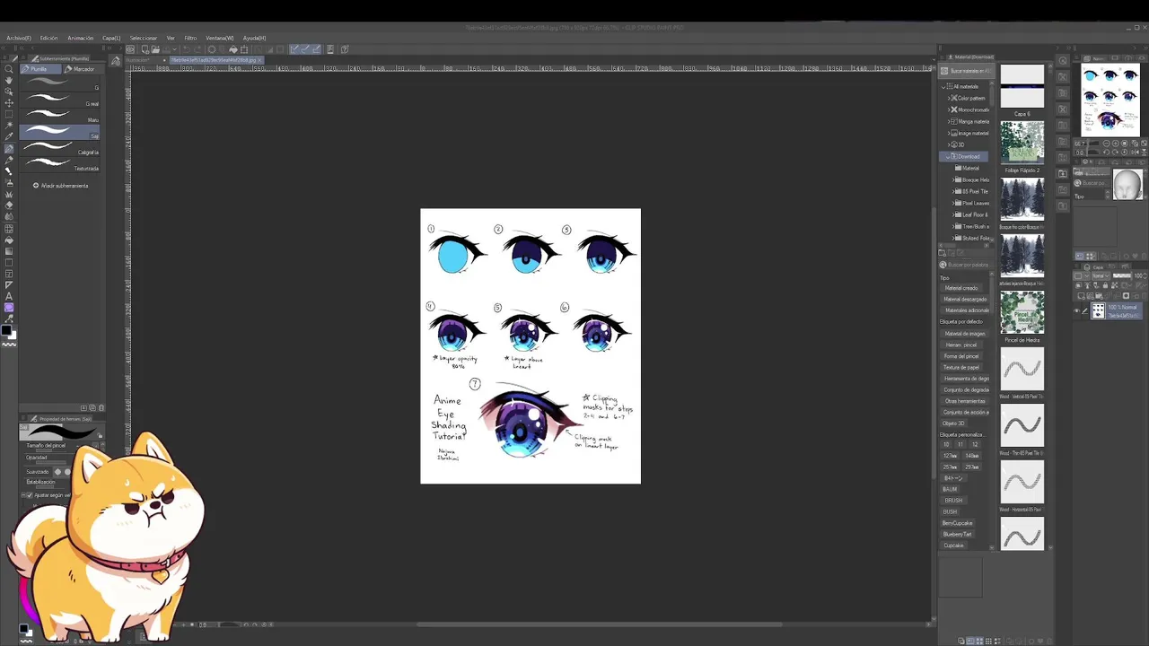The height and width of the screenshot is (646, 1149).
Task: Toggle visibility eye of the layer
Action: pos(1076,310)
